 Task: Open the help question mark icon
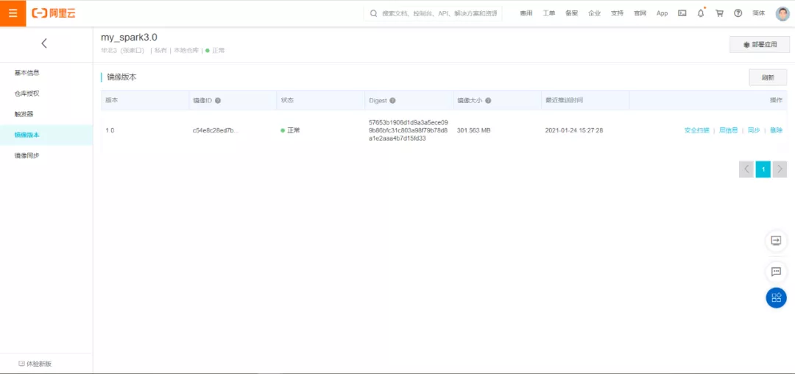[738, 14]
